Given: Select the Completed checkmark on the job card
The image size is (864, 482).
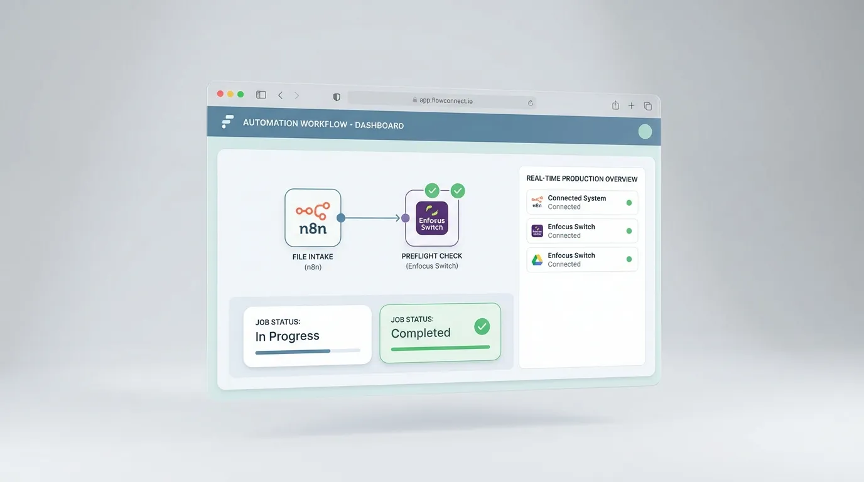Looking at the screenshot, I should (x=482, y=326).
